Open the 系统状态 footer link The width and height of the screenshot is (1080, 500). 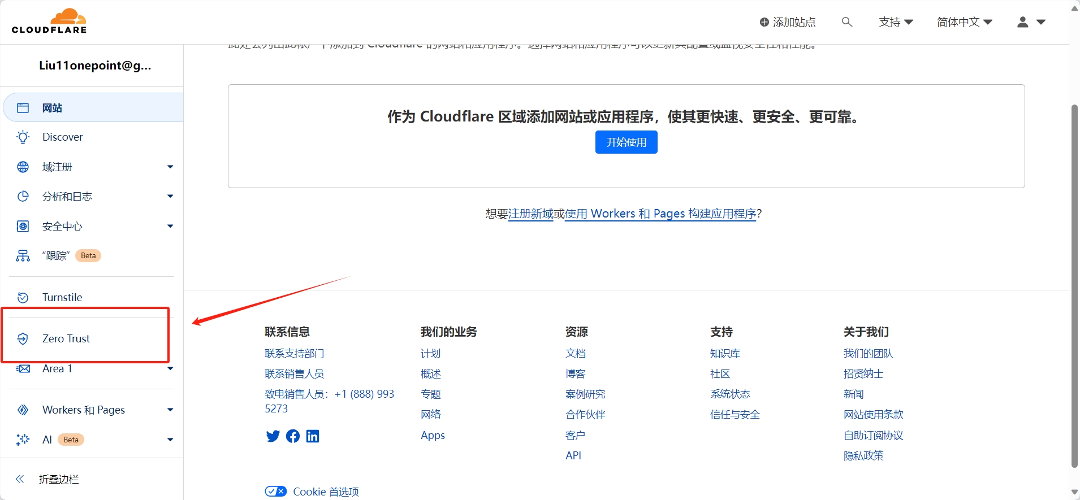730,394
